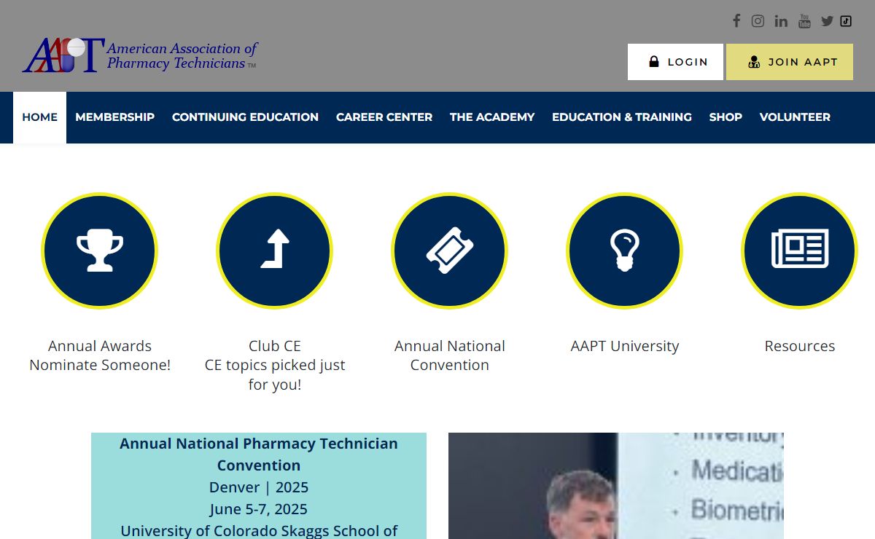Open the YouTube social icon

804,20
